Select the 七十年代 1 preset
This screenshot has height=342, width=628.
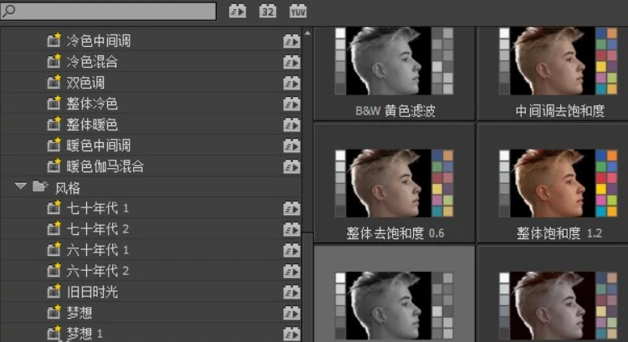[x=97, y=208]
